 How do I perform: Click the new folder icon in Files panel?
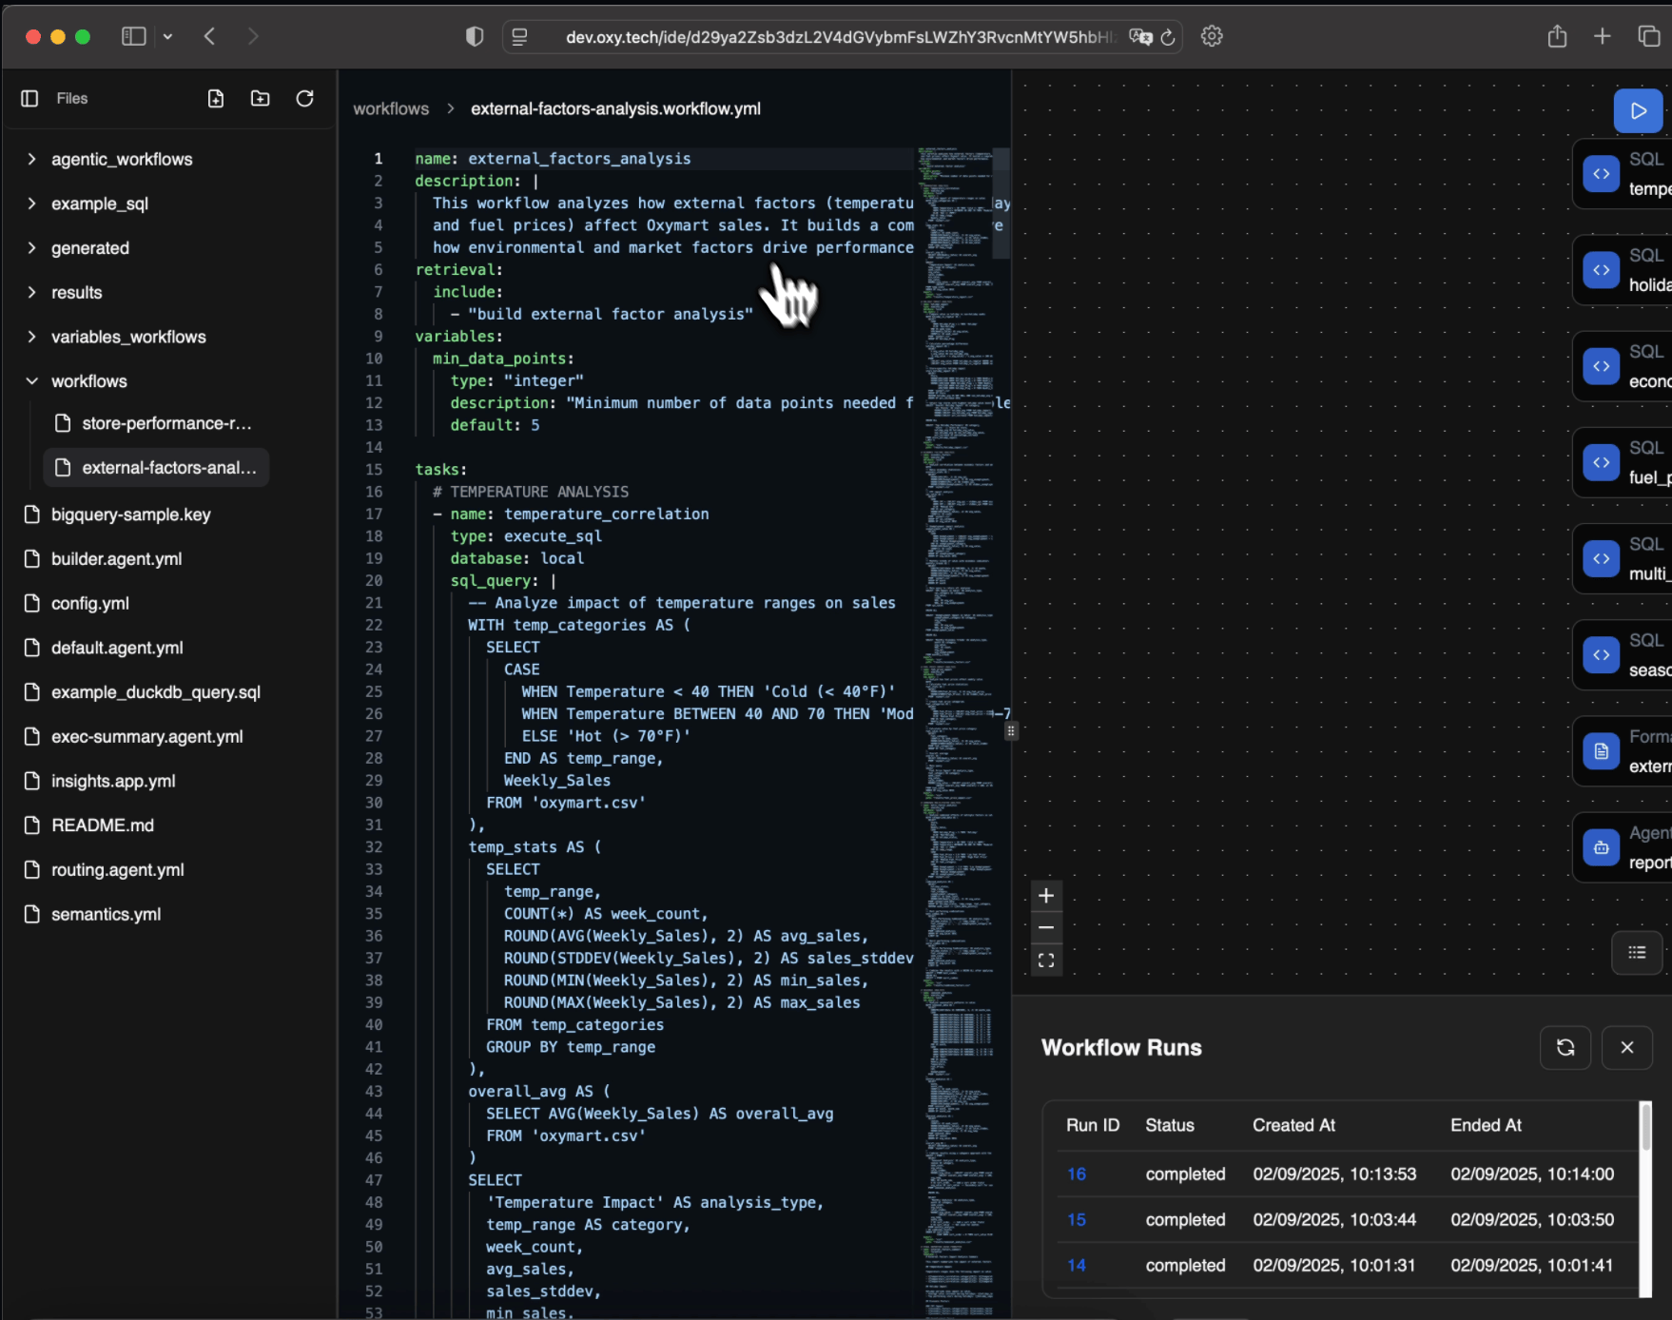point(260,99)
